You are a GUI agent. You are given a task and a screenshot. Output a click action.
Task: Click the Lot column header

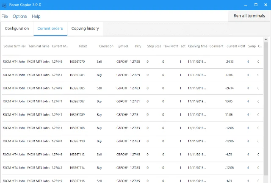coord(183,46)
